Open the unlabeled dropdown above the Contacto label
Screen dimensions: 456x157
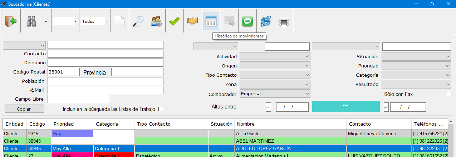click(24, 45)
